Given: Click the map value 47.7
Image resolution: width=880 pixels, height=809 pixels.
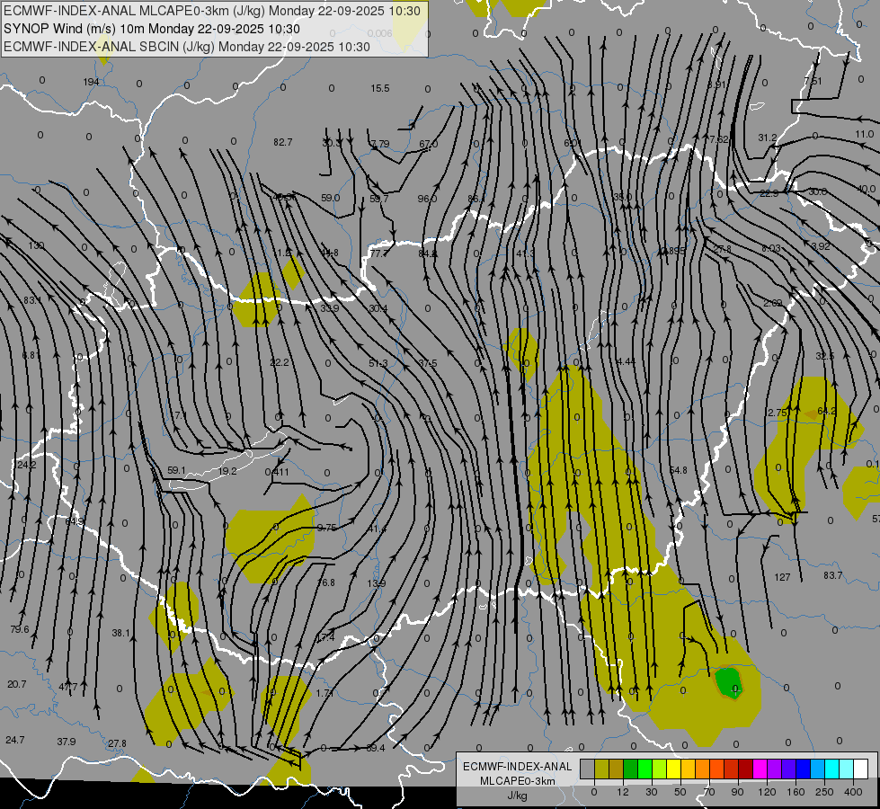Looking at the screenshot, I should 68,687.
